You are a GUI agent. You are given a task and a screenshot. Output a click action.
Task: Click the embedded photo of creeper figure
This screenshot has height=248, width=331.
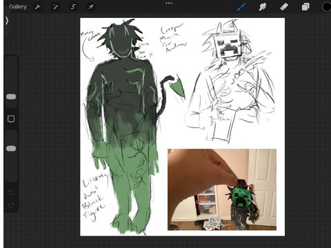[x=222, y=189]
